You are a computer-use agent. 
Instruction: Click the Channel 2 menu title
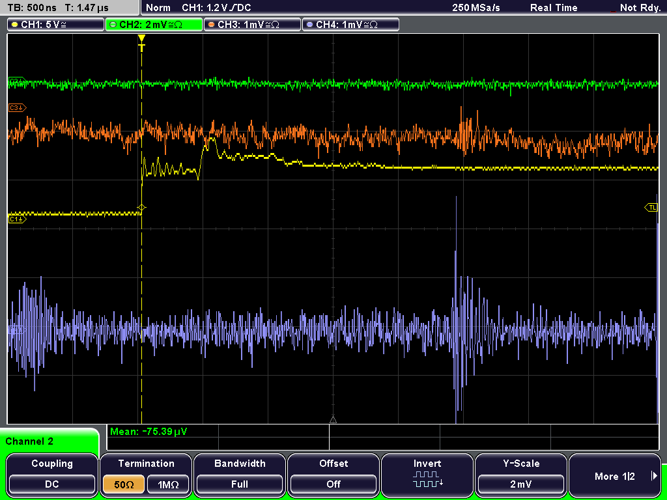click(x=29, y=441)
